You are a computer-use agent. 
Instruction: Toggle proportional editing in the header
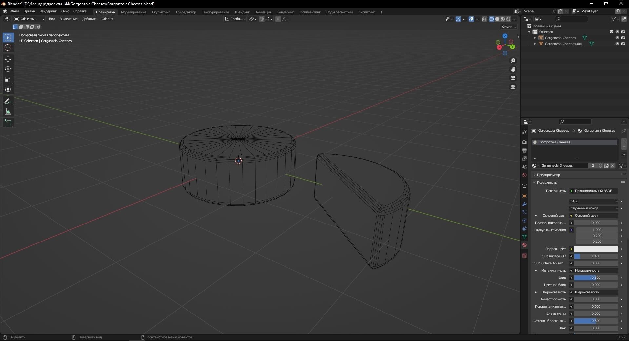pyautogui.click(x=278, y=19)
